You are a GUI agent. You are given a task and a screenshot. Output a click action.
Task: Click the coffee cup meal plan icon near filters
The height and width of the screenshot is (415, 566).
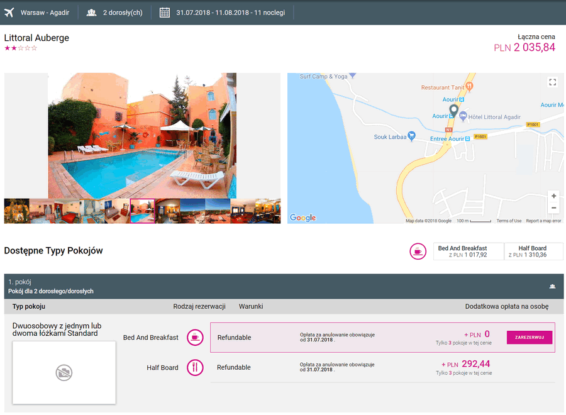pyautogui.click(x=418, y=251)
